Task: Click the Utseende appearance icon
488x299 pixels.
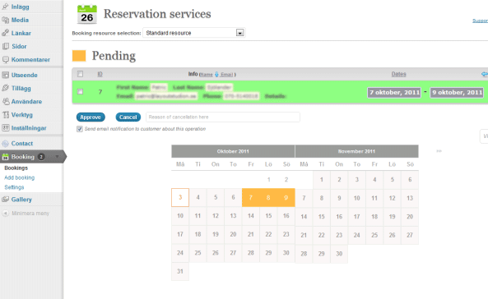Action: (x=5, y=75)
